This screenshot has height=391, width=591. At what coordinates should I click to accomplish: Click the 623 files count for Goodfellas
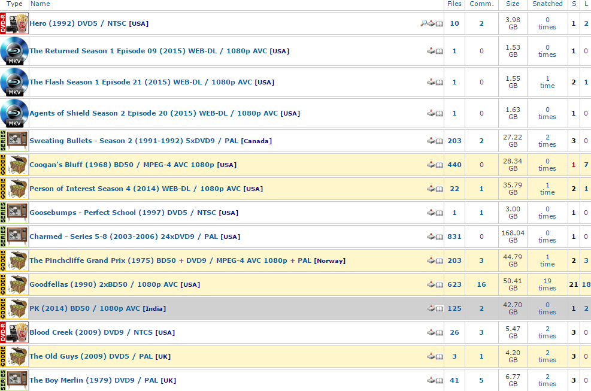click(454, 284)
